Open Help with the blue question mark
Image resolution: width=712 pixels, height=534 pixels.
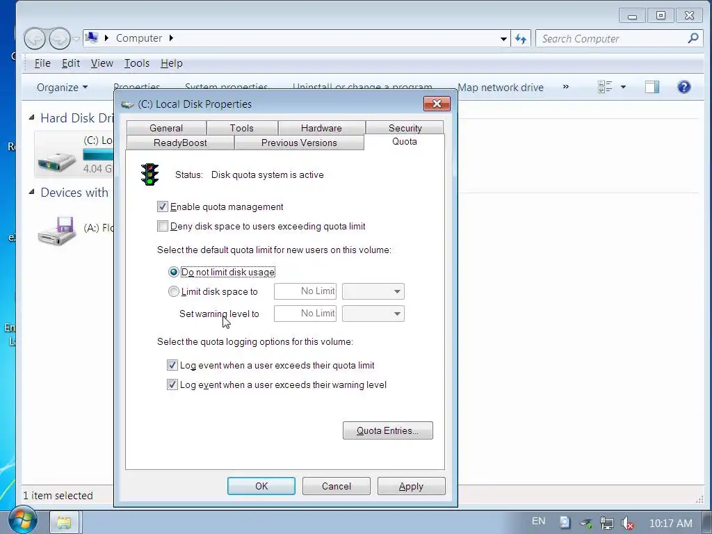point(684,87)
